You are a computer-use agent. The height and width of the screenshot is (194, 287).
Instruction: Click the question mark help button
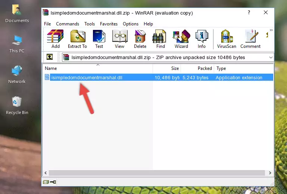coord(249,12)
